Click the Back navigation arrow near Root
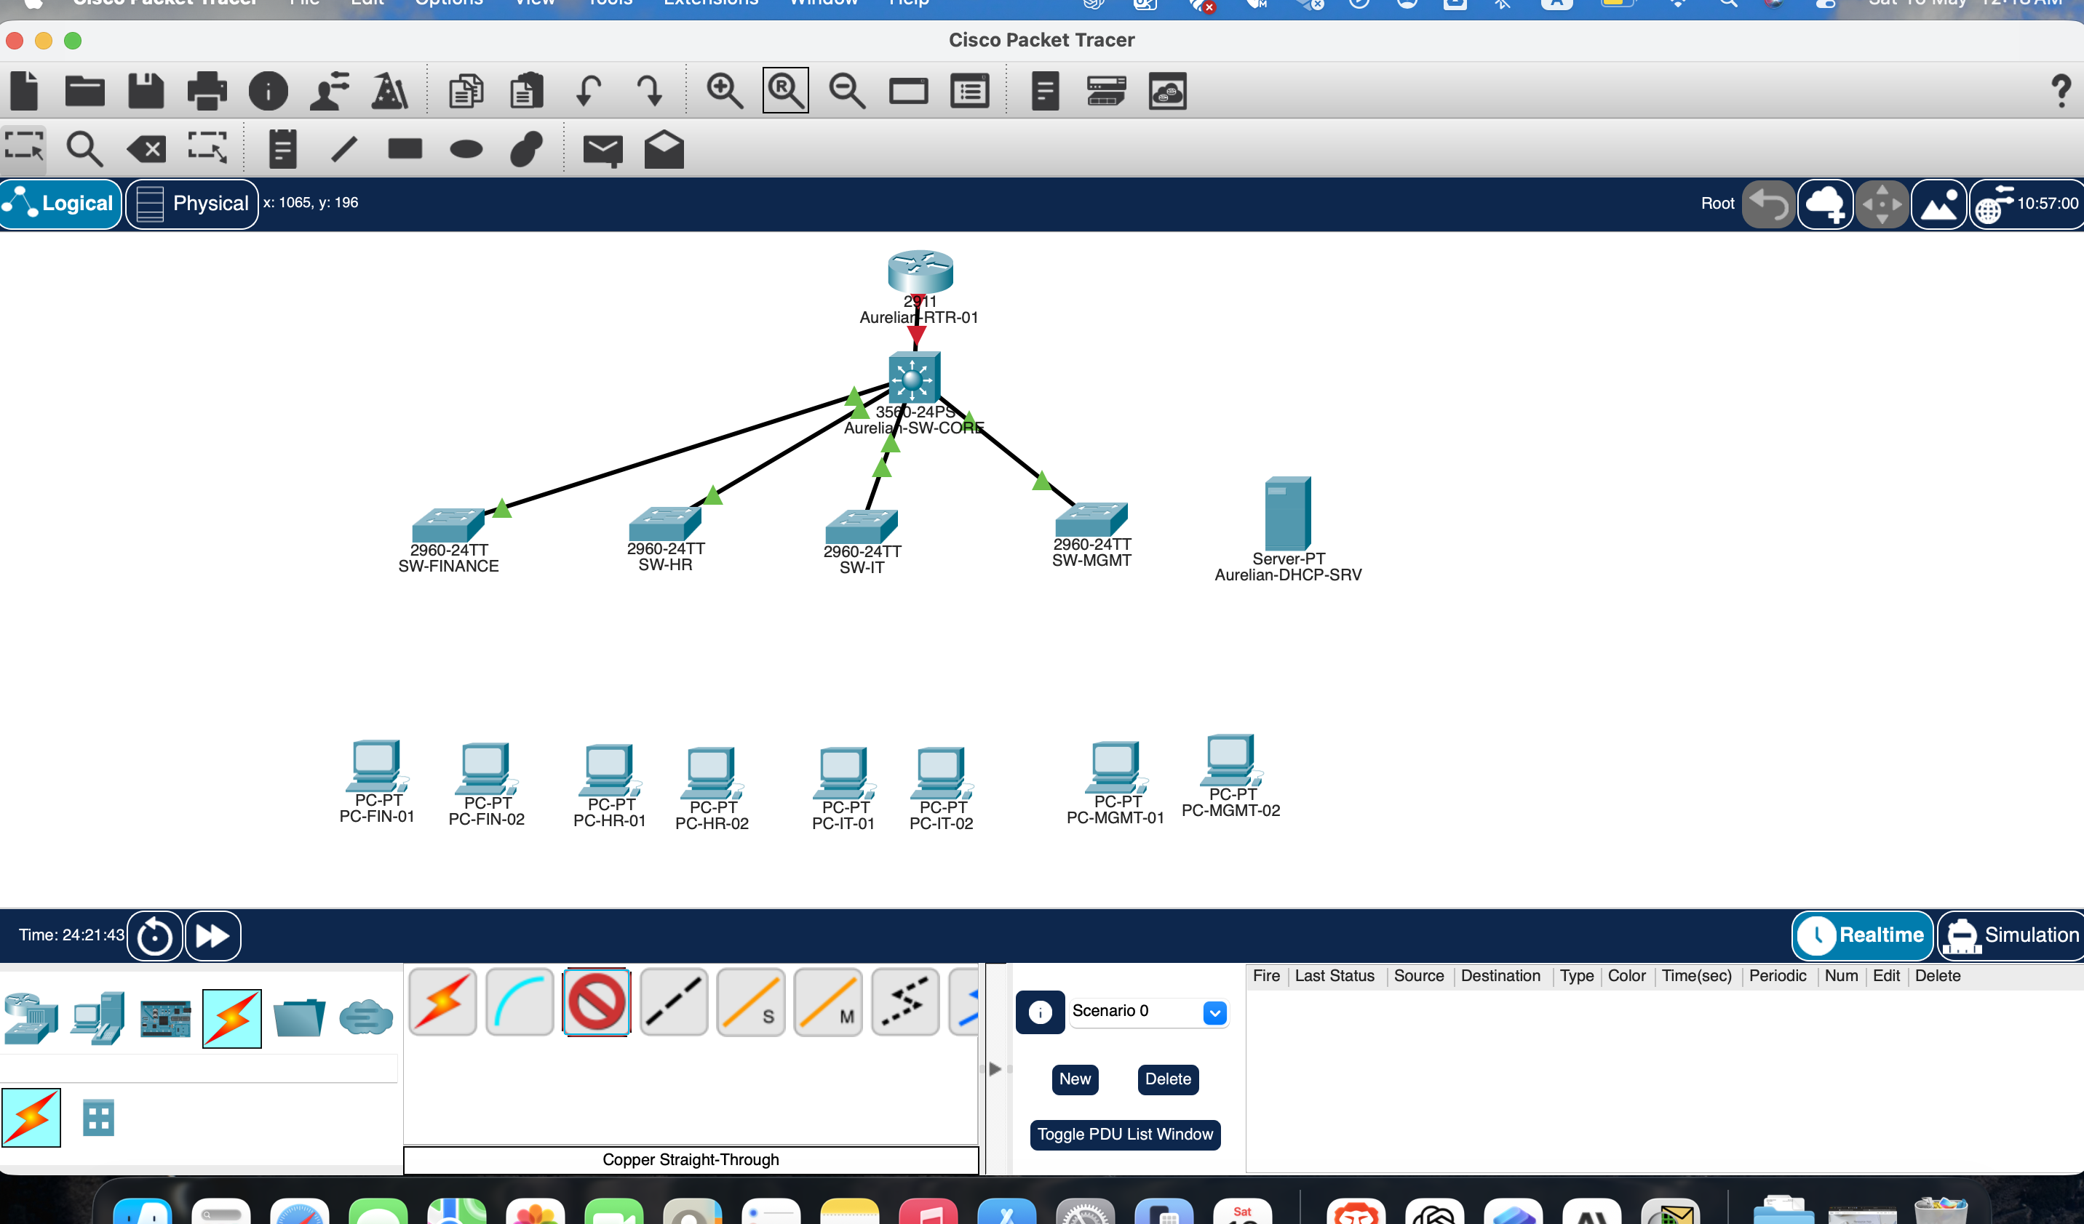Screen dimensions: 2084x1224 coord(1768,204)
